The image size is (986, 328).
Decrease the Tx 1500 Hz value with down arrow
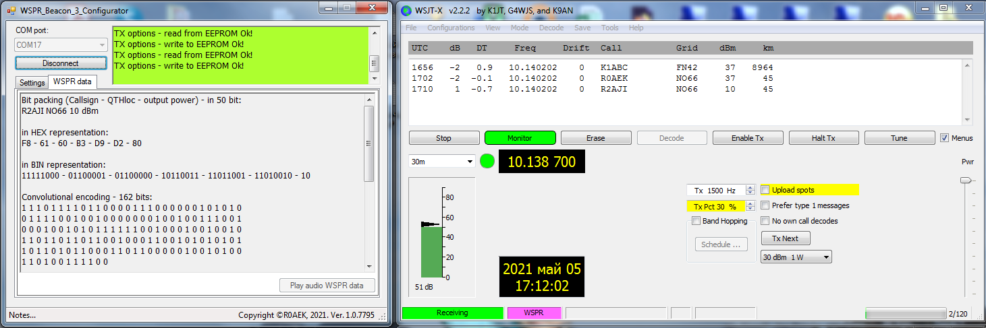[750, 193]
